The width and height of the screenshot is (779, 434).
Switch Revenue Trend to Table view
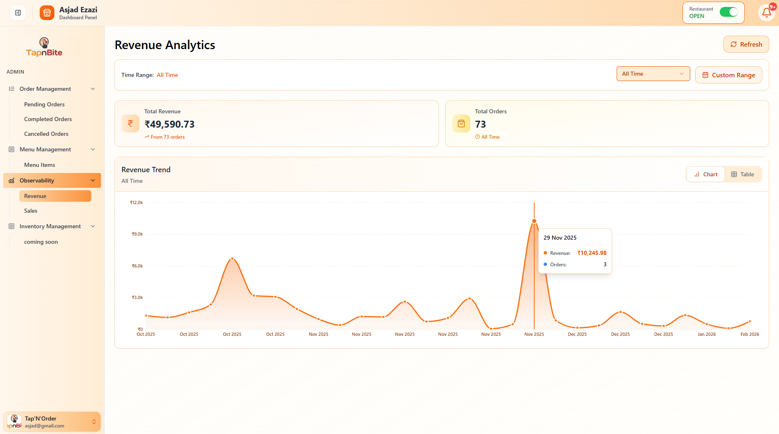pyautogui.click(x=743, y=174)
